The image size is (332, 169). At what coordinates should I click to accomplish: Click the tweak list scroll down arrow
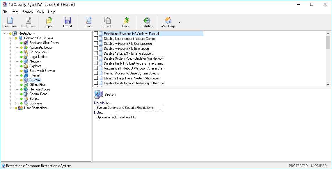[x=328, y=84]
